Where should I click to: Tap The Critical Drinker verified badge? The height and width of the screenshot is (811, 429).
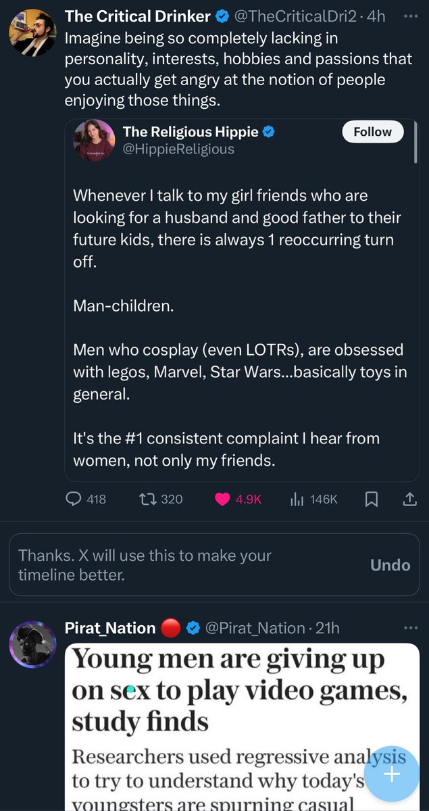[222, 16]
